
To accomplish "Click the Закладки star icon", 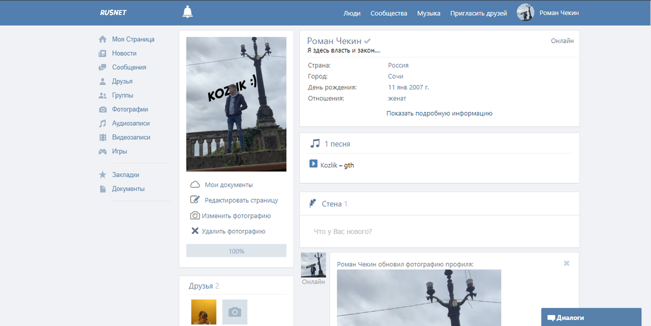I will 103,175.
